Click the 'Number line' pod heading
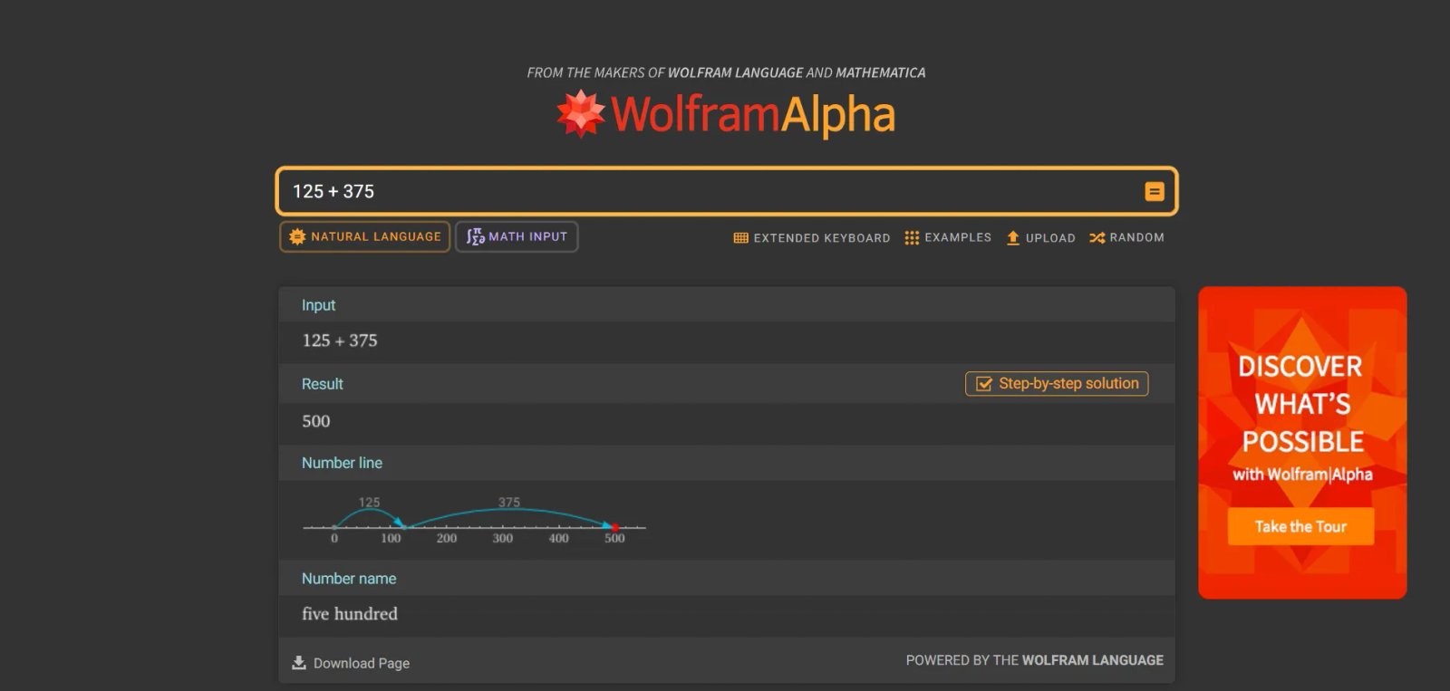This screenshot has height=691, width=1450. point(342,463)
